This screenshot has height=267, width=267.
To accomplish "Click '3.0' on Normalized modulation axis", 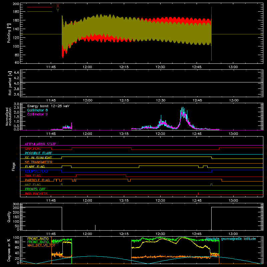I will 16,104.
